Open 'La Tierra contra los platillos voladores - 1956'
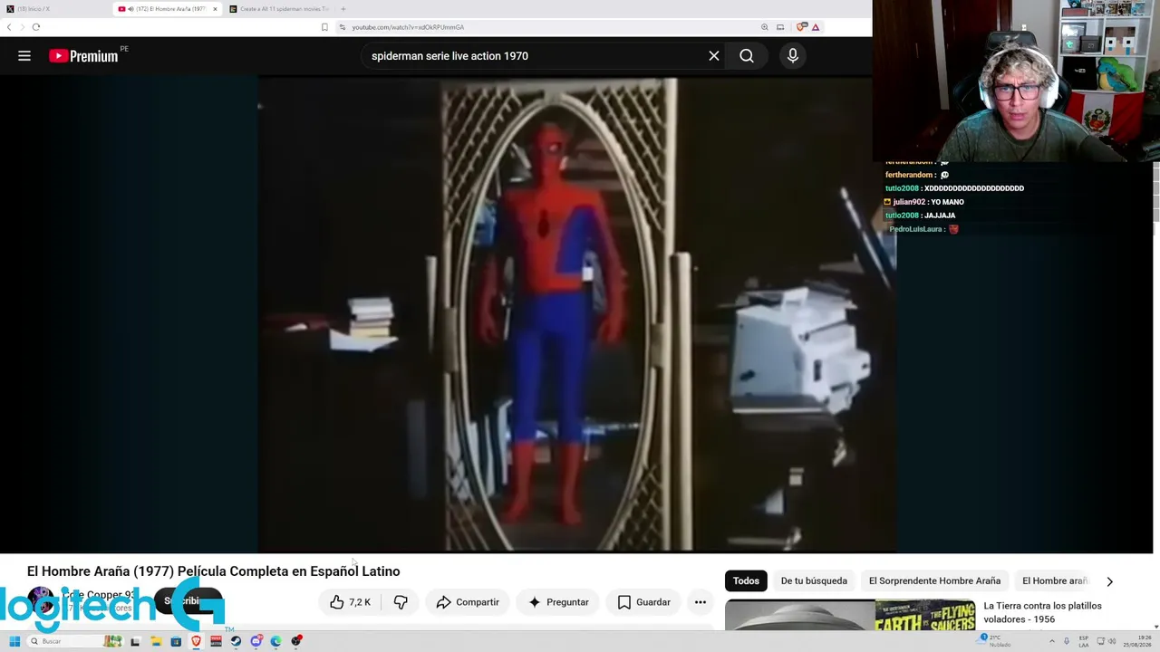This screenshot has width=1160, height=652. [1042, 612]
